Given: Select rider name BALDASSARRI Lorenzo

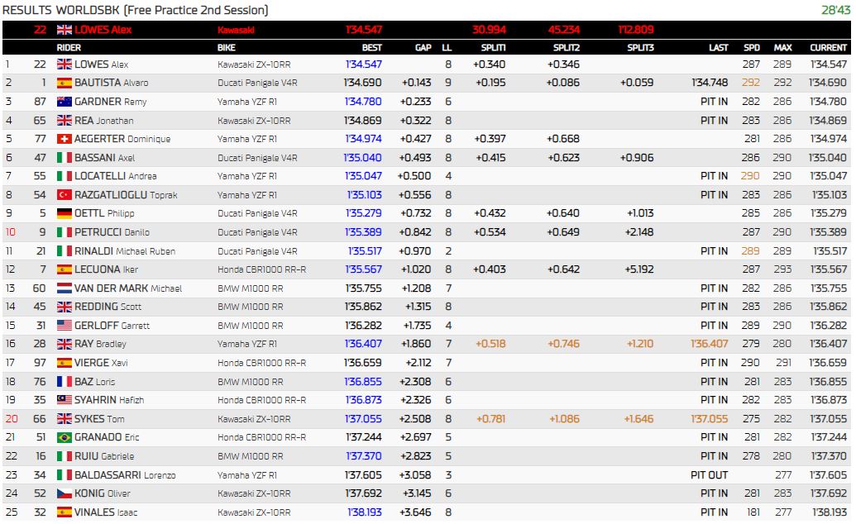Looking at the screenshot, I should pos(125,475).
